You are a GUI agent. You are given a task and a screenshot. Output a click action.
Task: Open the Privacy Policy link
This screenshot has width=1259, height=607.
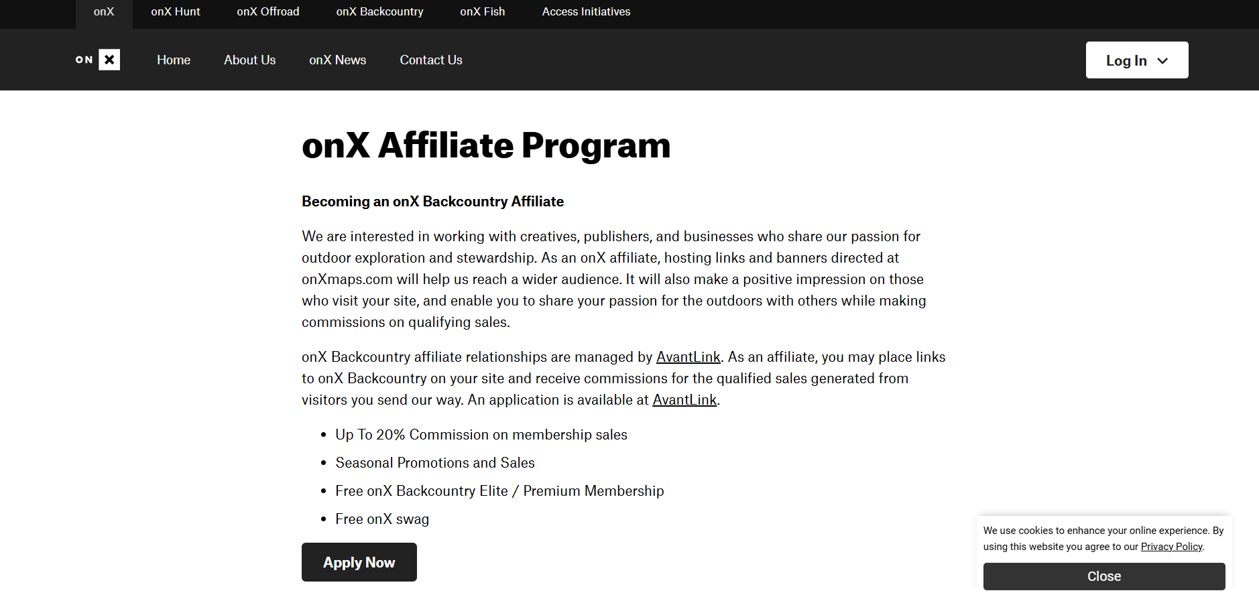(1171, 547)
